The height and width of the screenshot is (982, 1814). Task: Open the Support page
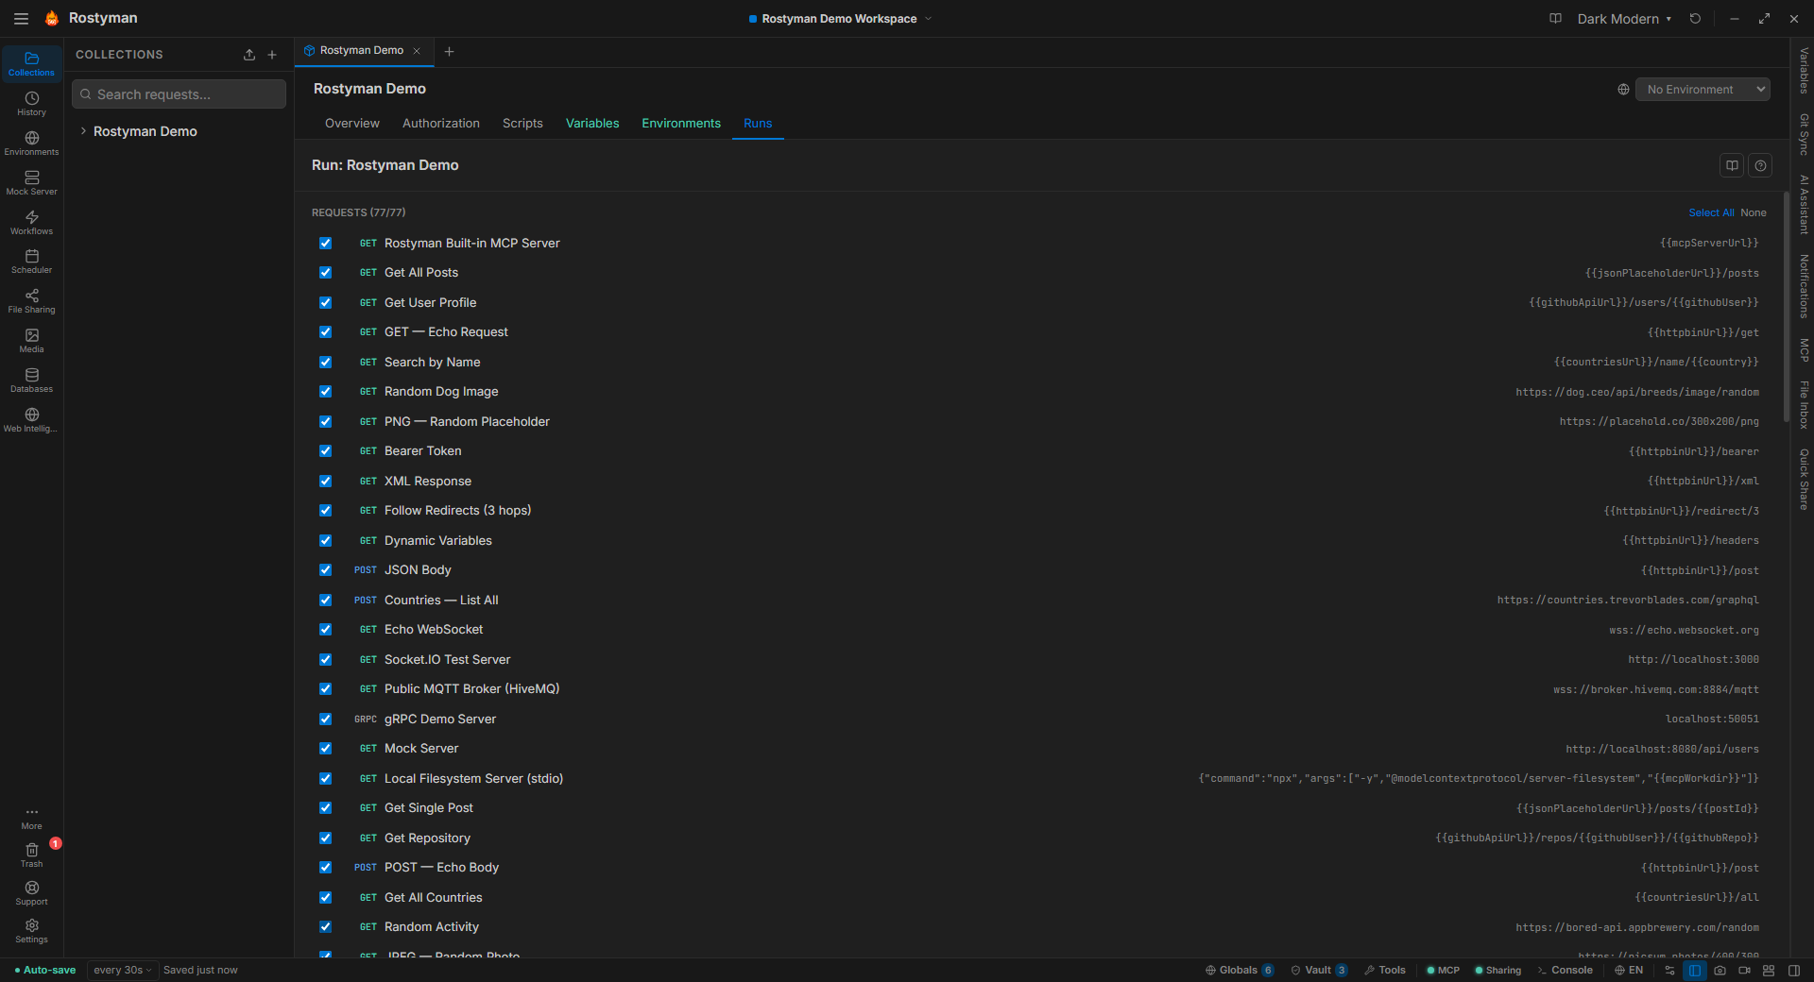pos(31,893)
